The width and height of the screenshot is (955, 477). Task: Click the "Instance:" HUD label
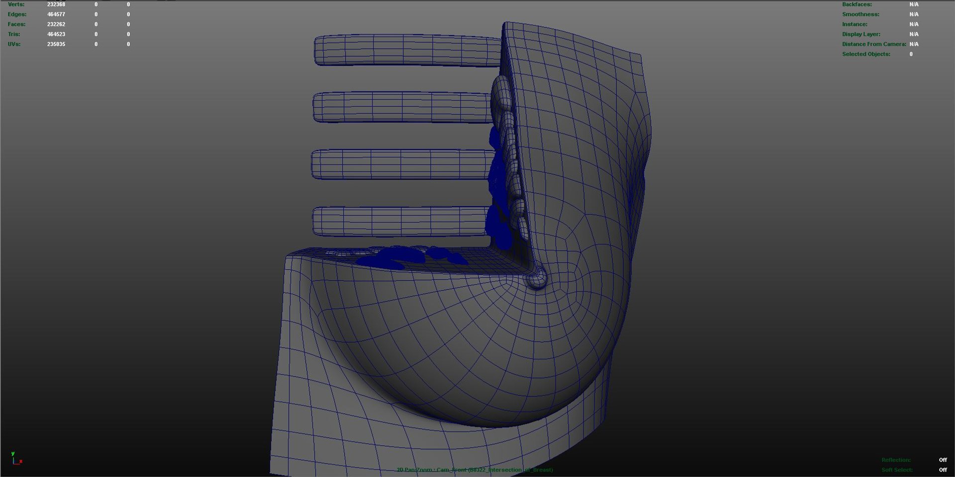(855, 24)
